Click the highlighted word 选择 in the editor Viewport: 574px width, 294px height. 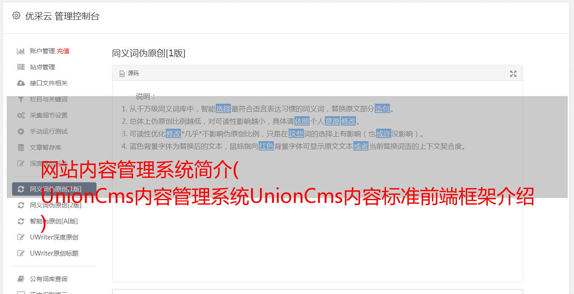(223, 109)
